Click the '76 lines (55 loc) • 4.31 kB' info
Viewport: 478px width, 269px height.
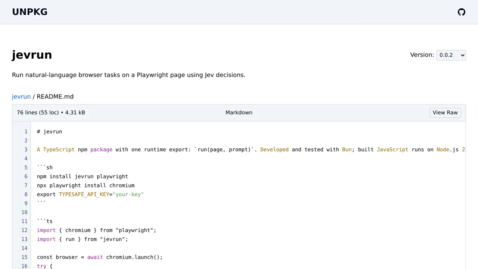click(x=51, y=112)
